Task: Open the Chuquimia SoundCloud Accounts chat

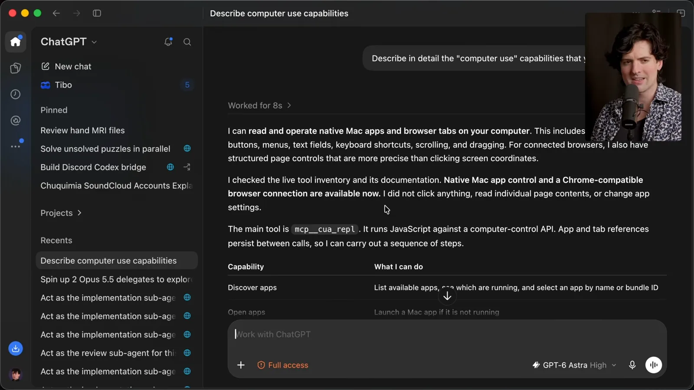Action: click(x=116, y=185)
